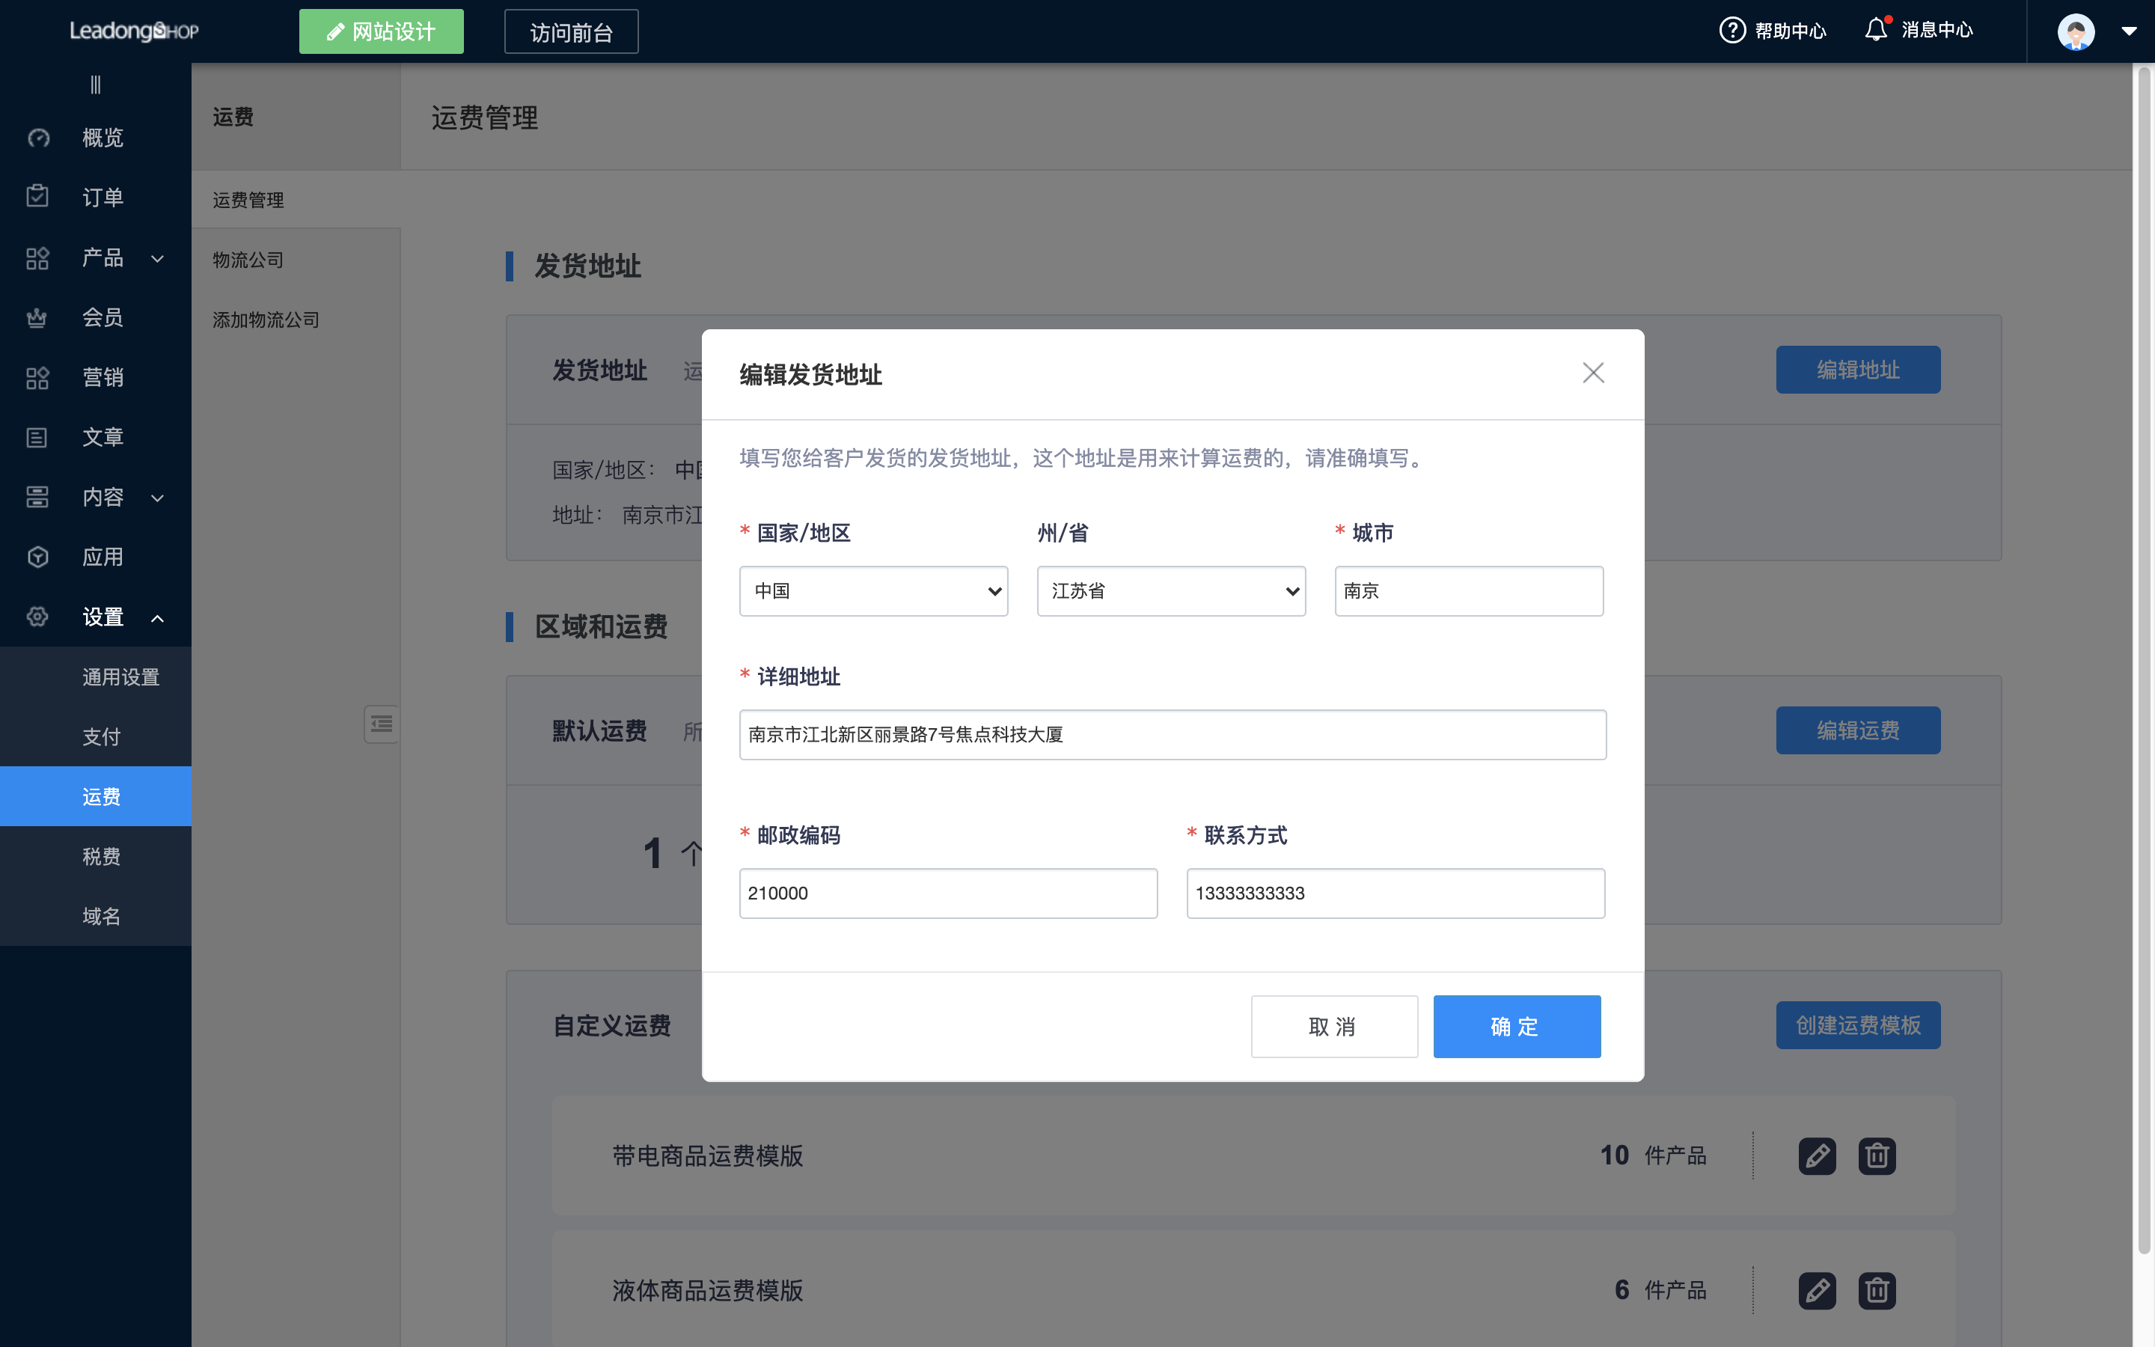Open the 营销 marketing section
This screenshot has width=2155, height=1347.
pos(102,377)
